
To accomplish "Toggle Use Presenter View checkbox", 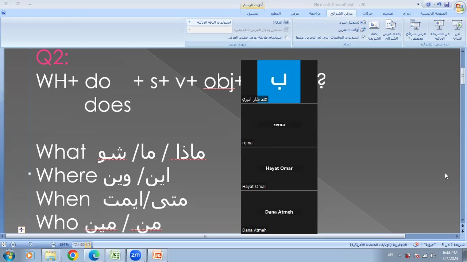I will click(287, 37).
